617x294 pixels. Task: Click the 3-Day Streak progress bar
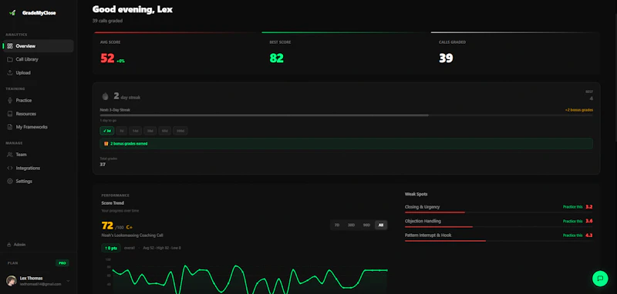346,115
